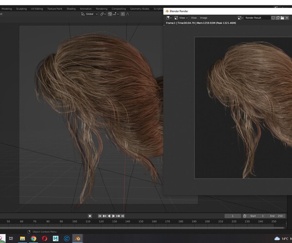Open the Modeling workspace tab
The height and width of the screenshot is (243, 292).
tap(6, 9)
